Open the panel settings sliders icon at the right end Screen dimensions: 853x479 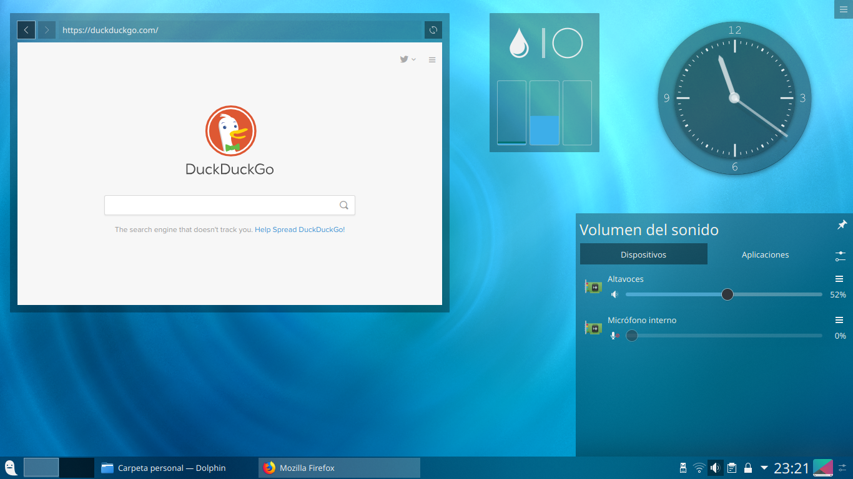click(x=843, y=468)
